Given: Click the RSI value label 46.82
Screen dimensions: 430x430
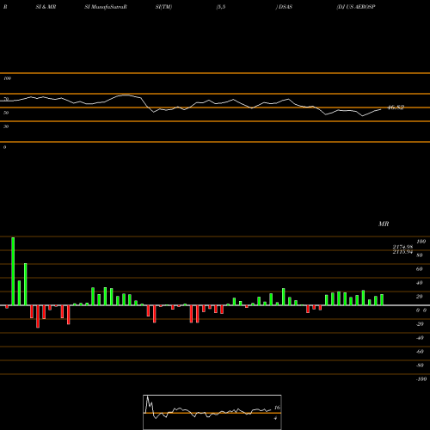Looking at the screenshot, I should pyautogui.click(x=396, y=107).
